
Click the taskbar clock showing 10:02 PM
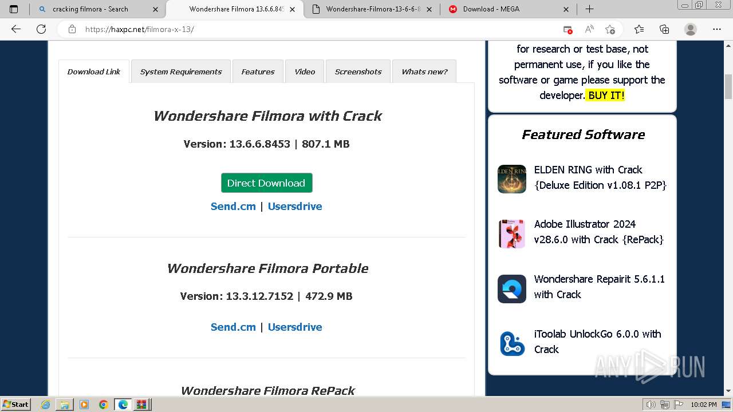click(x=704, y=405)
